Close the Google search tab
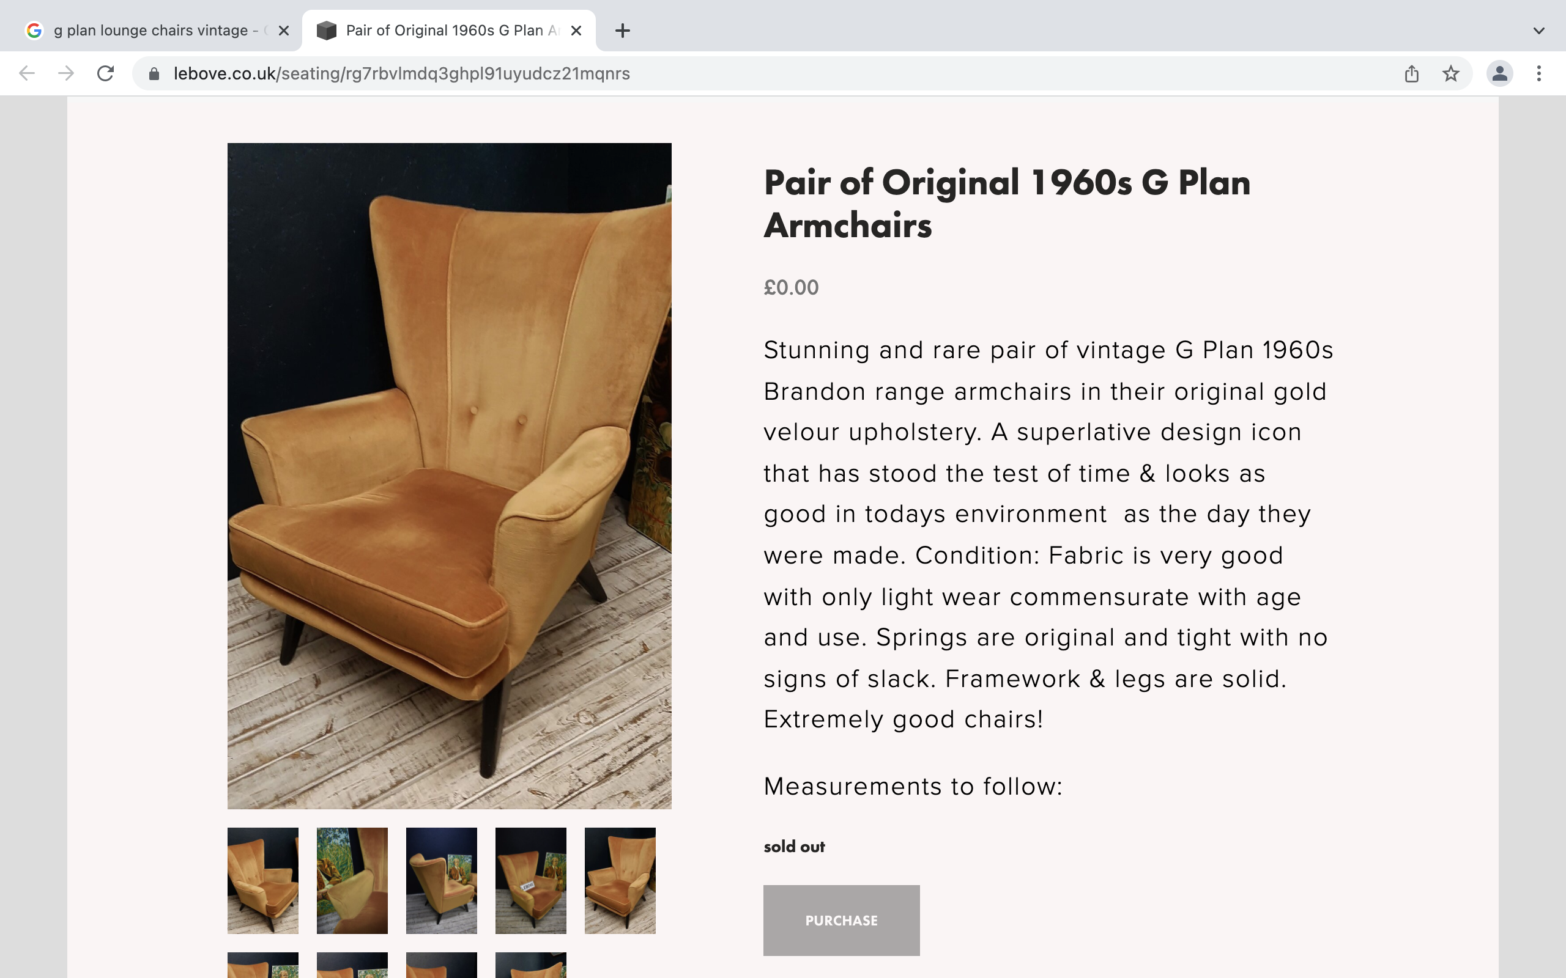1566x978 pixels. pos(283,31)
